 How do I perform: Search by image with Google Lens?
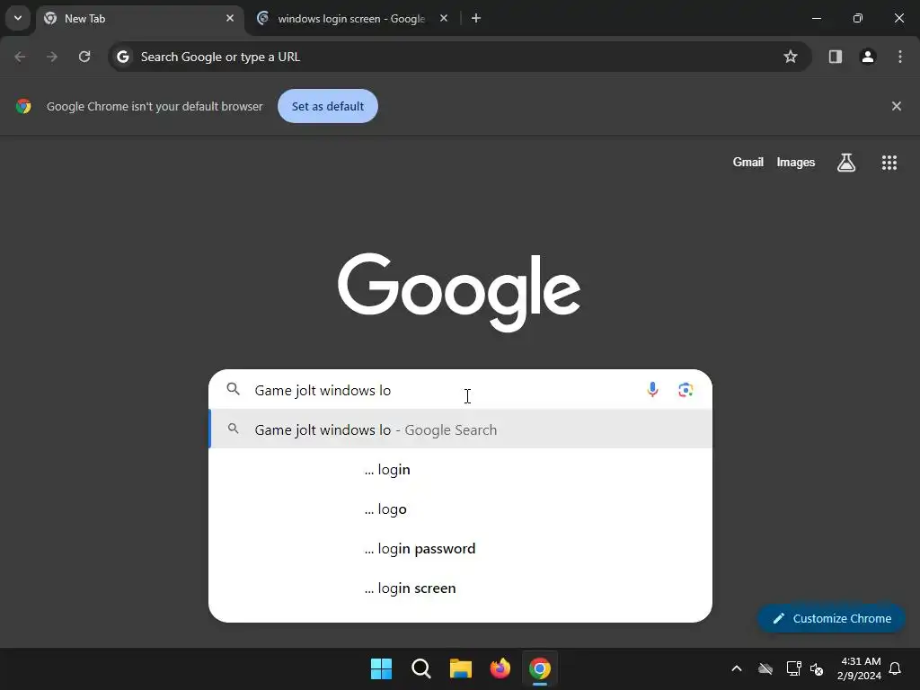coord(686,390)
